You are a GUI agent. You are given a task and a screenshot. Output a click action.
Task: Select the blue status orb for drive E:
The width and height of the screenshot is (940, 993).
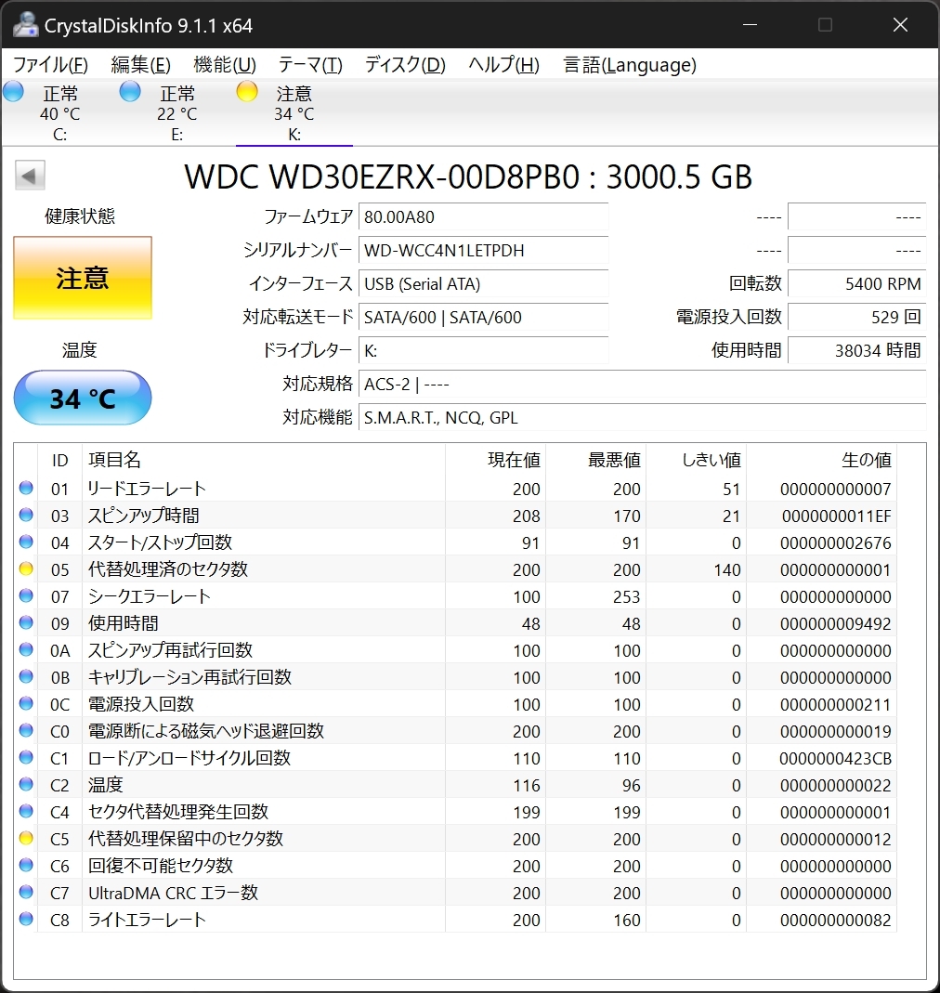click(x=130, y=92)
